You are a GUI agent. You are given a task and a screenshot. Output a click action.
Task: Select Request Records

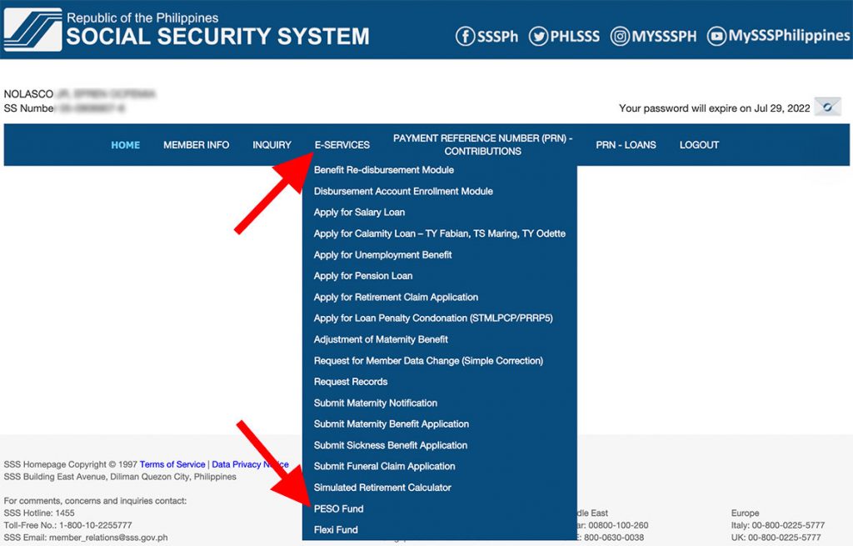(x=351, y=382)
